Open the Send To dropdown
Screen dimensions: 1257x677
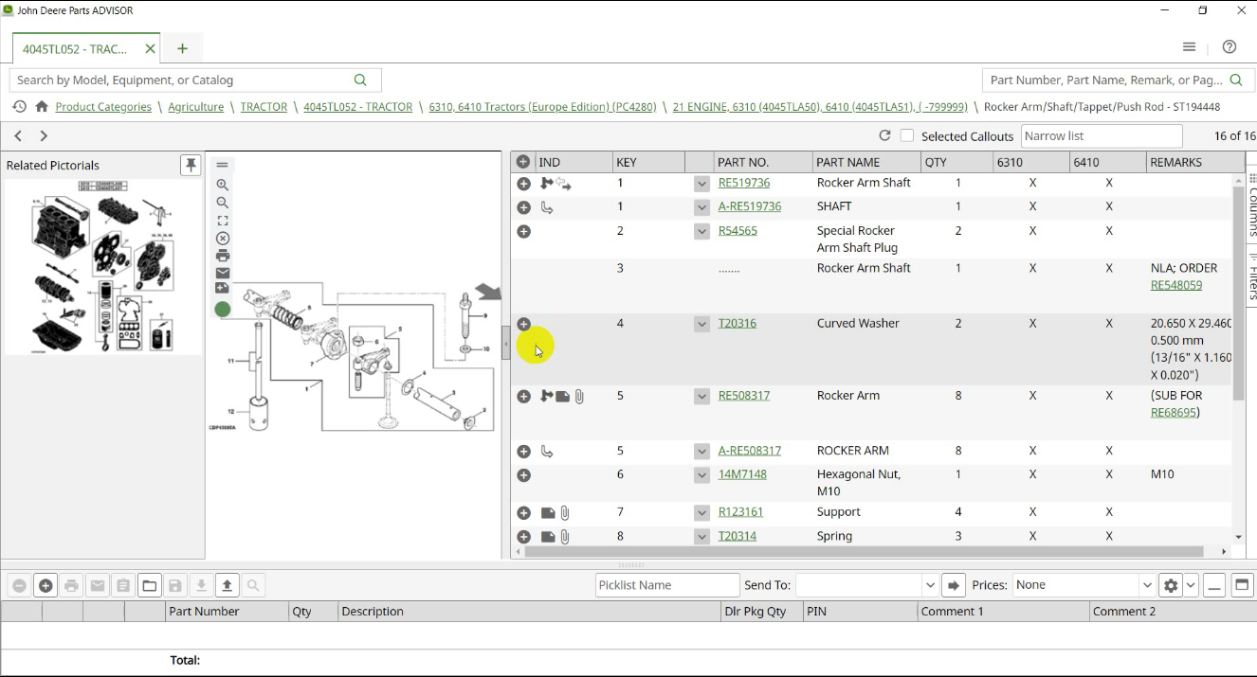coord(930,586)
